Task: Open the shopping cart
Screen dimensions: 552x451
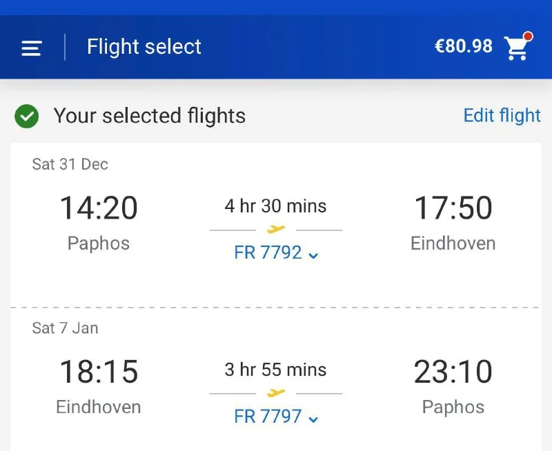Action: tap(516, 48)
